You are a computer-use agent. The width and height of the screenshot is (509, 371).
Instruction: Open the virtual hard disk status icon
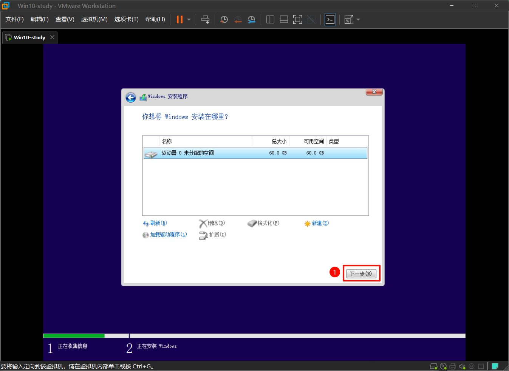[433, 366]
